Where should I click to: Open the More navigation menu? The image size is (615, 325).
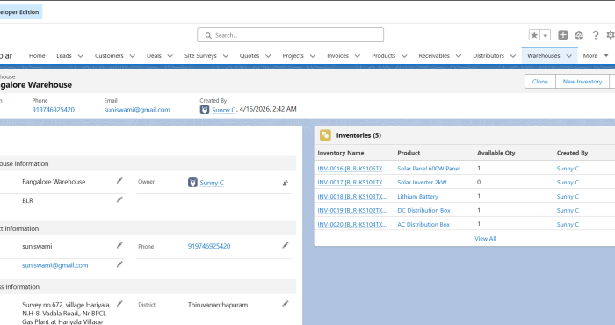point(596,55)
